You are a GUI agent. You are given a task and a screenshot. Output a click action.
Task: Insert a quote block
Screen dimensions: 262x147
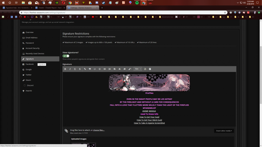(90, 69)
